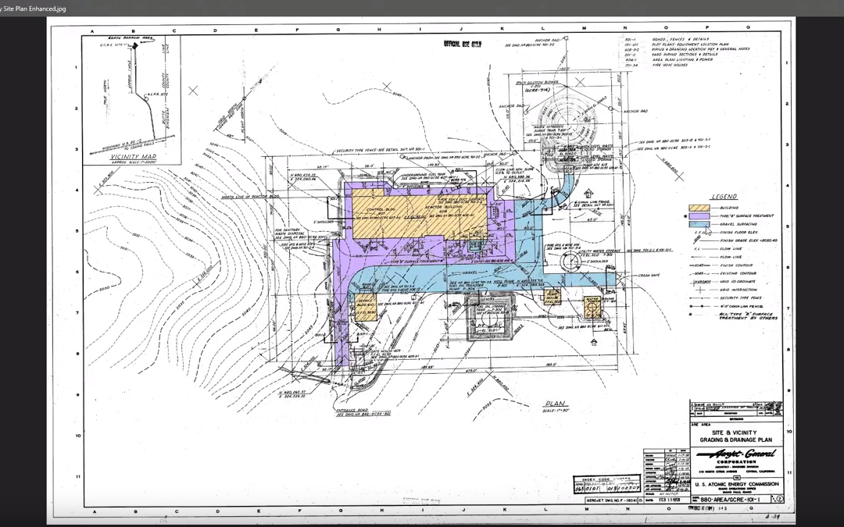Click the Building hatched swatch in the legend
844x527 pixels.
pyautogui.click(x=699, y=208)
